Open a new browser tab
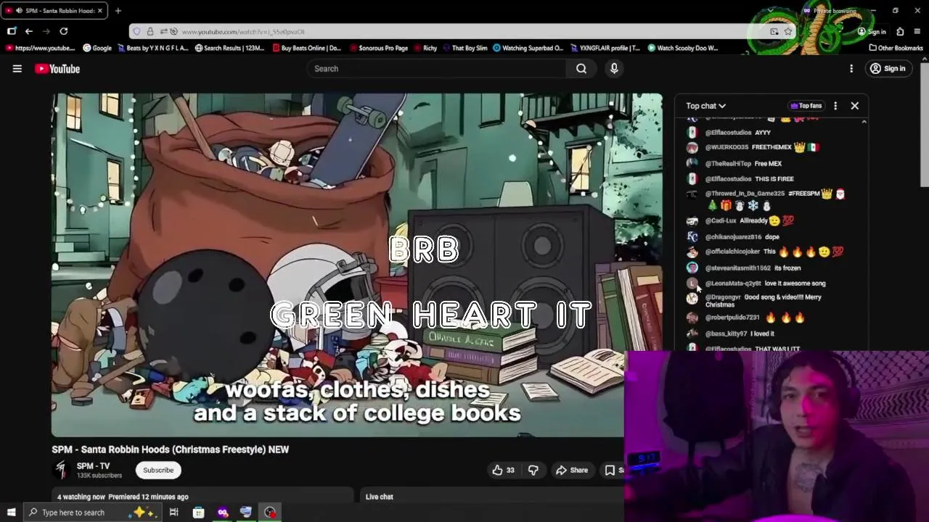This screenshot has width=929, height=522. pyautogui.click(x=118, y=11)
